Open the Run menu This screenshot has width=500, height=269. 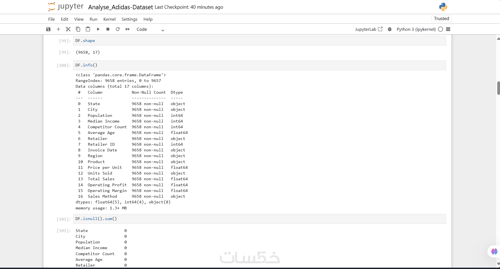tap(93, 19)
